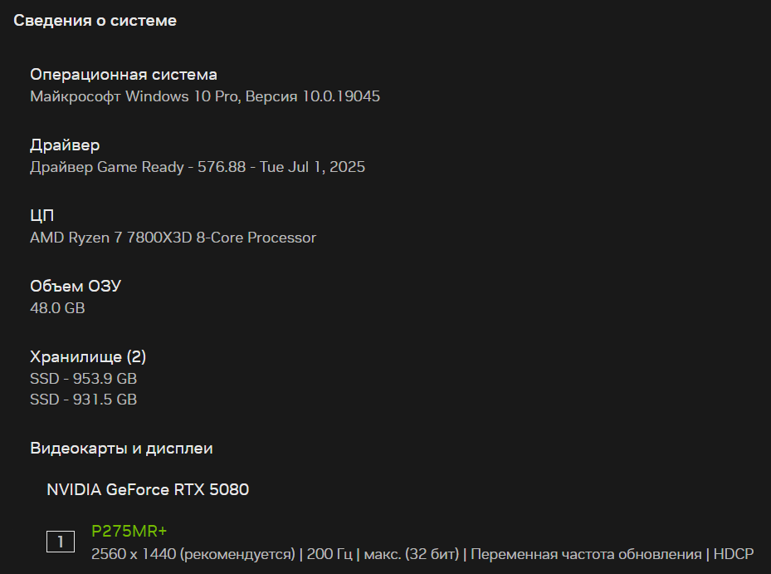Select the Windows 10 Pro version text
771x574 pixels.
[x=205, y=96]
